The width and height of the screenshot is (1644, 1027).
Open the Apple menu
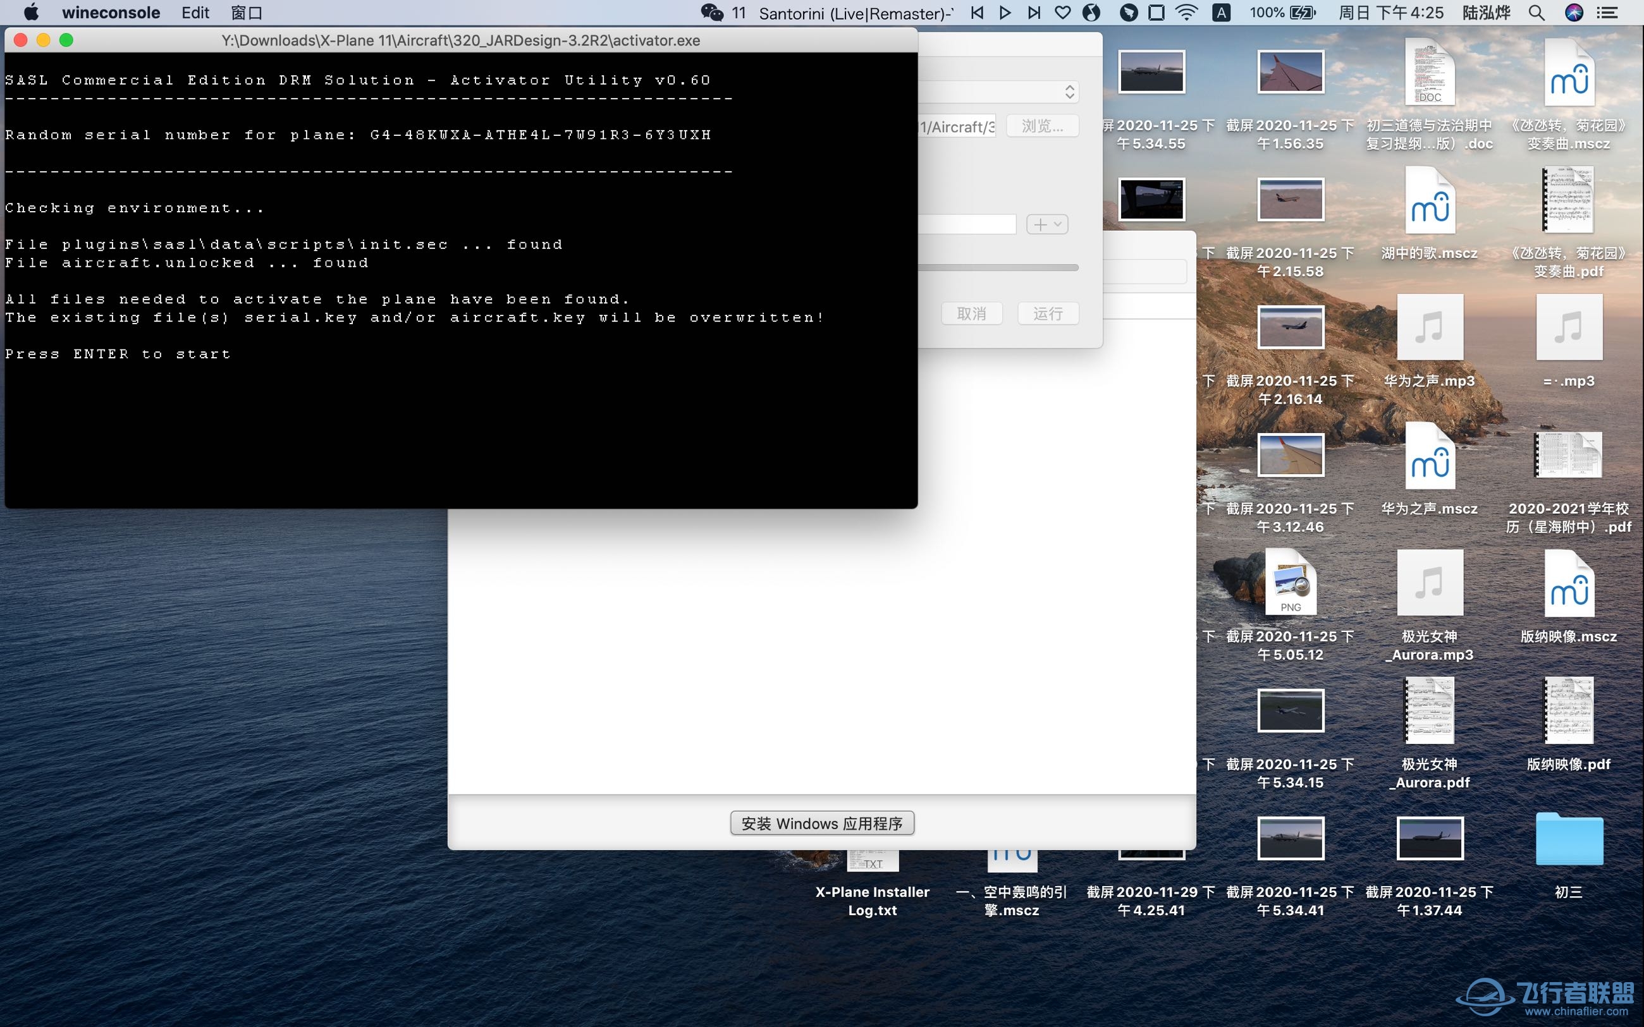coord(31,13)
